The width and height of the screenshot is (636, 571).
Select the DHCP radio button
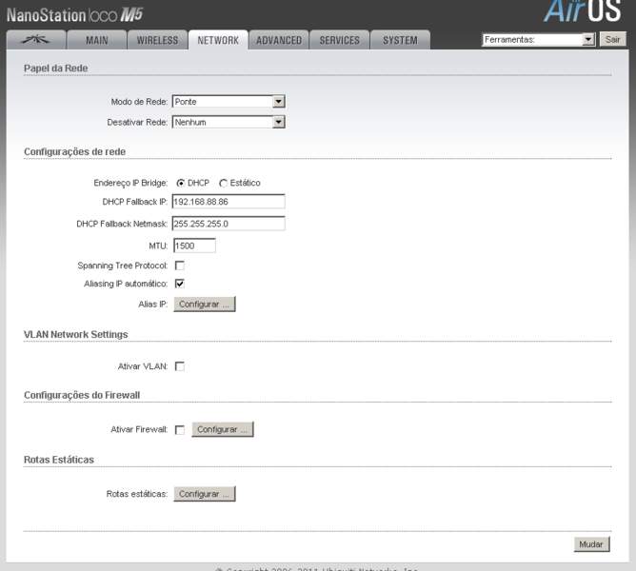click(181, 184)
